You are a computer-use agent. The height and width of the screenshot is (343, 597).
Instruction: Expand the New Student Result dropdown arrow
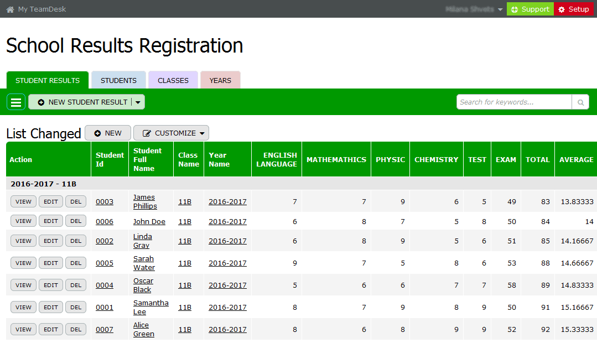(138, 102)
